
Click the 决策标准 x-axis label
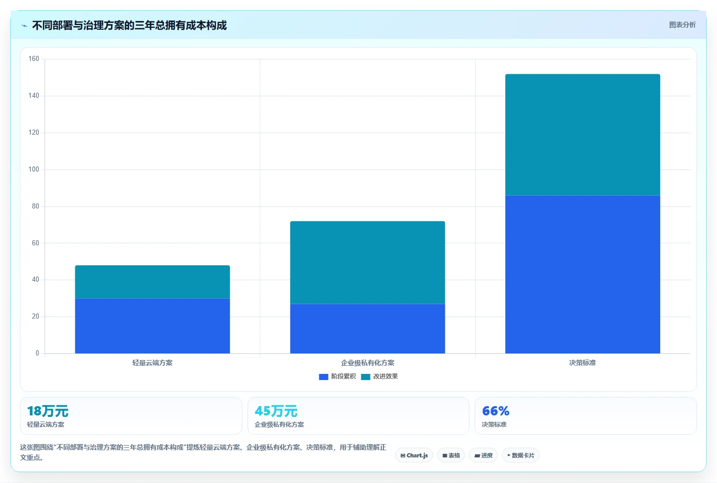(583, 363)
